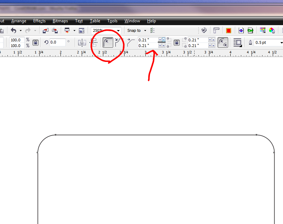Open the Snap to dropdown
The width and height of the screenshot is (283, 224).
(x=137, y=30)
